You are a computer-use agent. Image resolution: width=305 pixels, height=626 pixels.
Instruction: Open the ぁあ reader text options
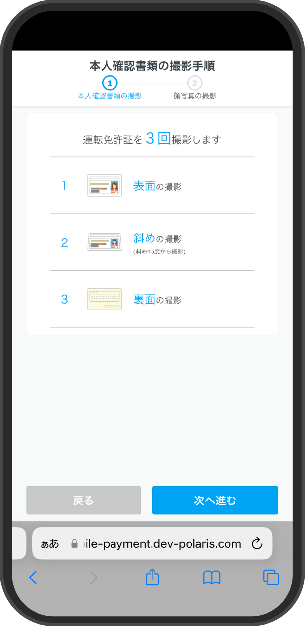click(x=50, y=544)
